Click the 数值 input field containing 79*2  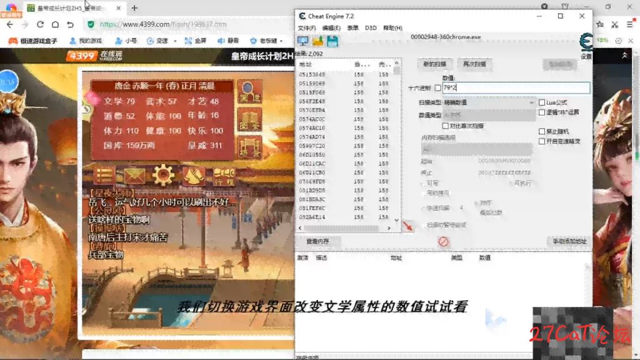(x=516, y=87)
